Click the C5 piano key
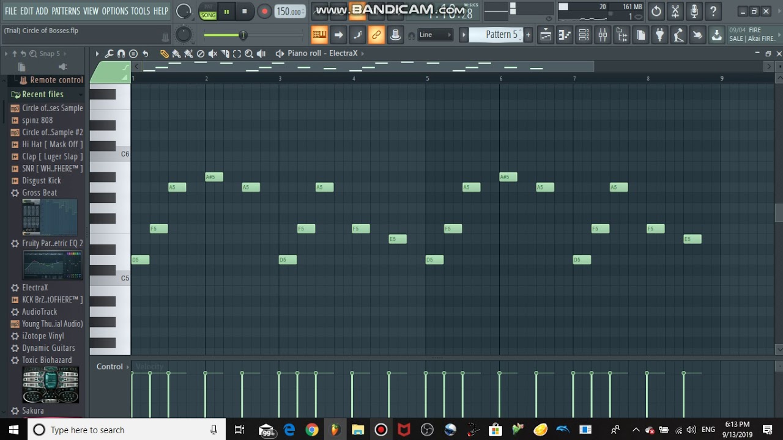Screen dimensions: 783x440 tap(110, 278)
